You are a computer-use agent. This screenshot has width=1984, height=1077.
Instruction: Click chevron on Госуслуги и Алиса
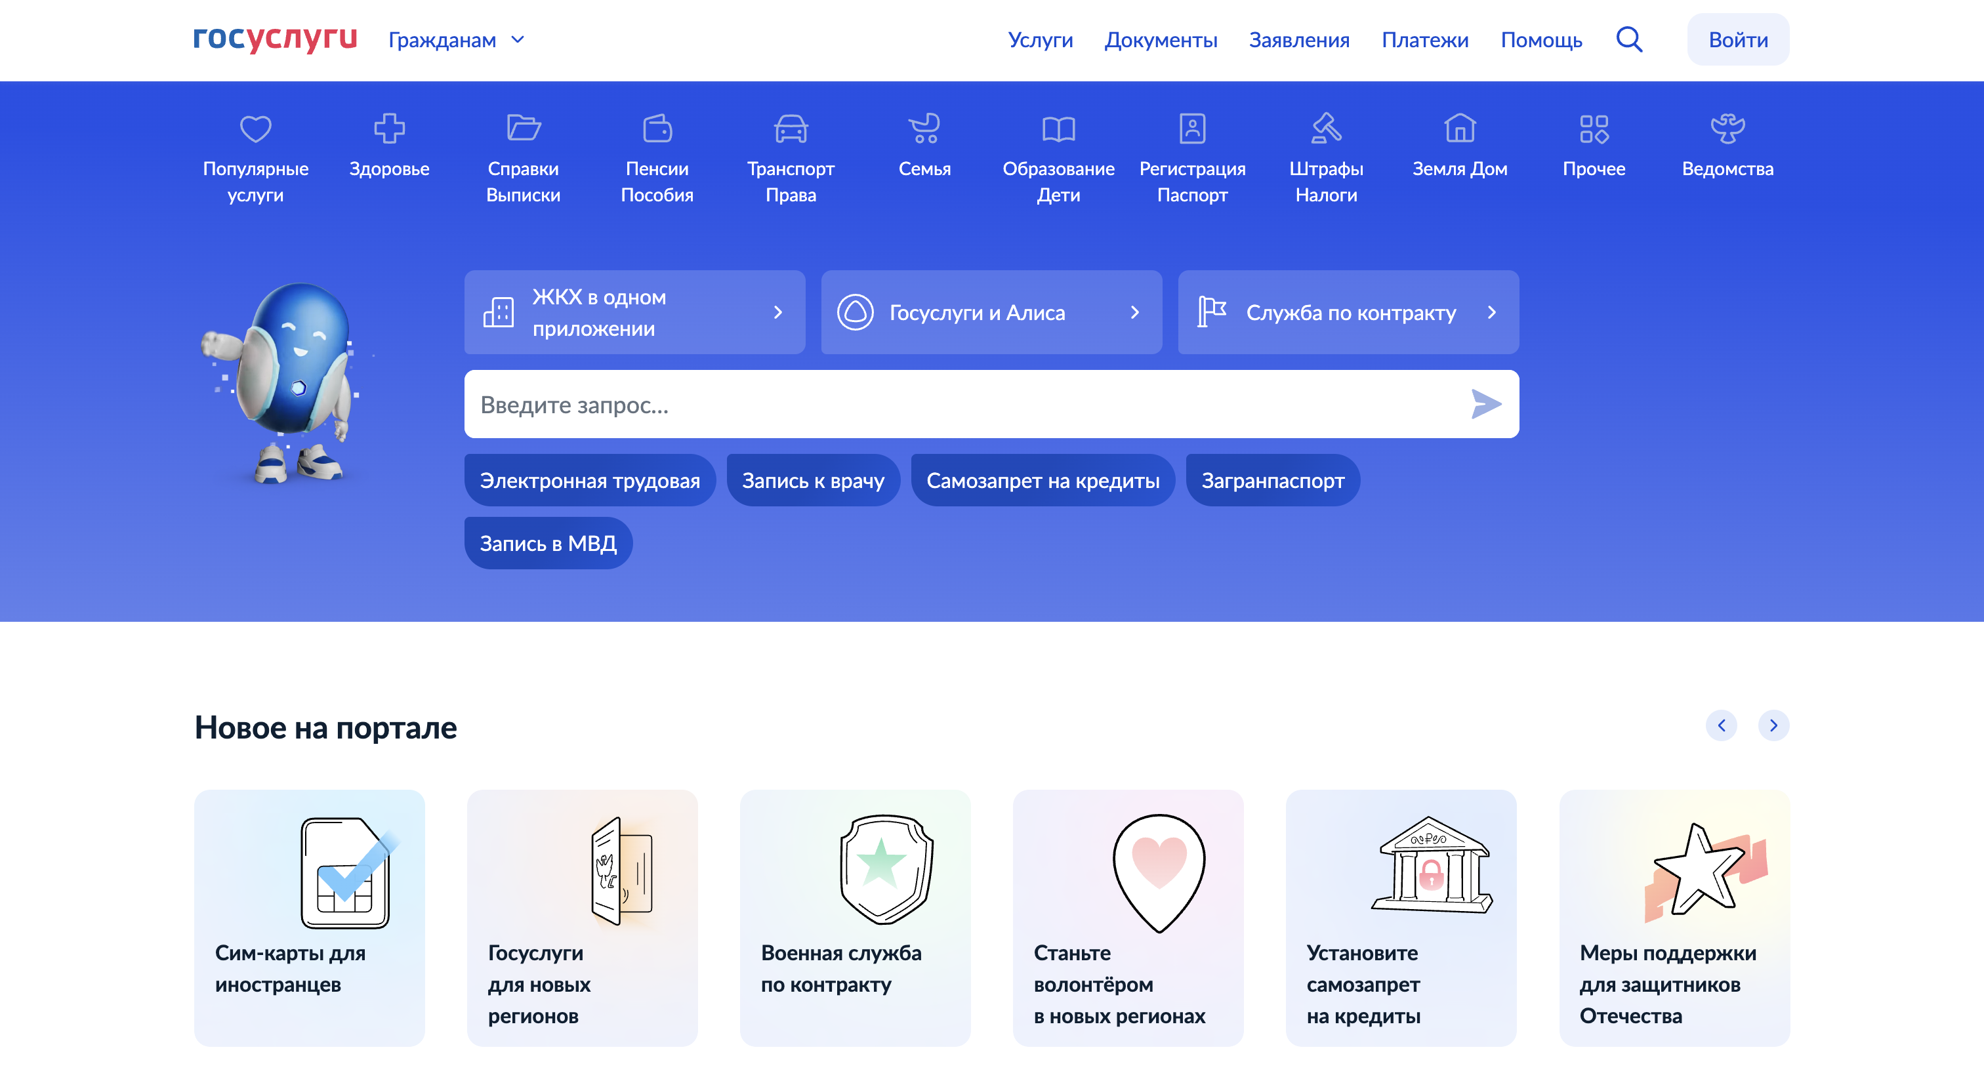[x=1134, y=312]
